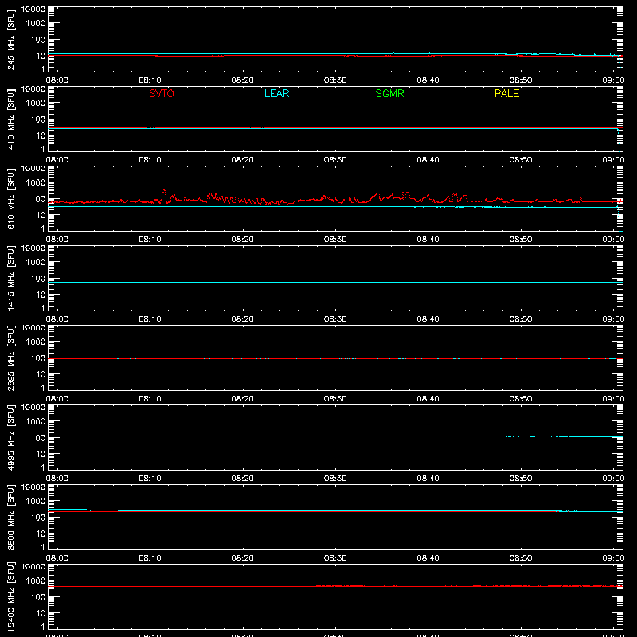Click the red SVTO station label
637x637 pixels.
162,93
